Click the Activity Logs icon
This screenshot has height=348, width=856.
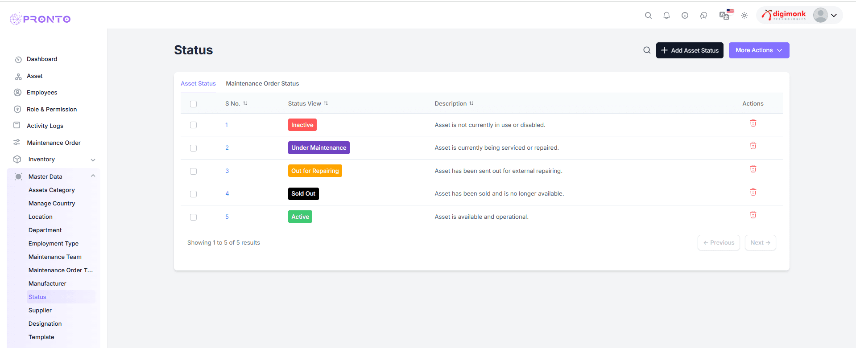[x=17, y=125]
